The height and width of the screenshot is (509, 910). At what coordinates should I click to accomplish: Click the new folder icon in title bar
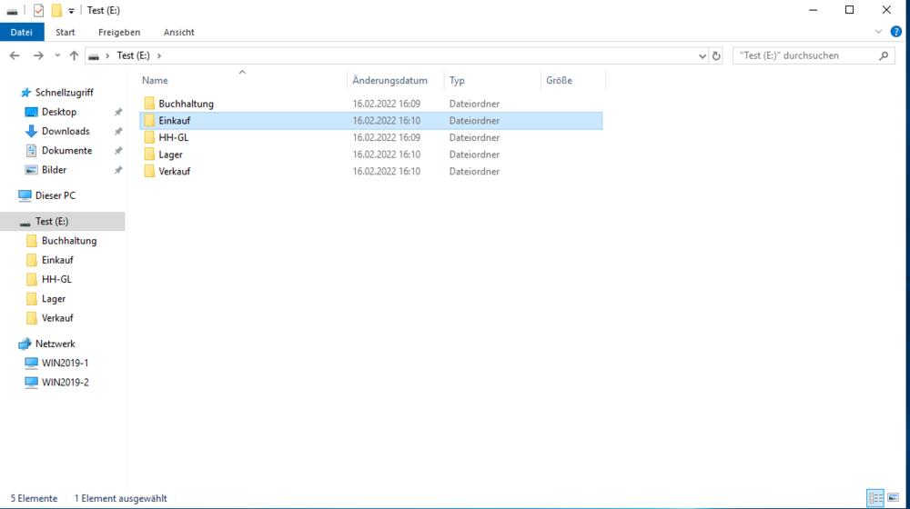point(56,10)
